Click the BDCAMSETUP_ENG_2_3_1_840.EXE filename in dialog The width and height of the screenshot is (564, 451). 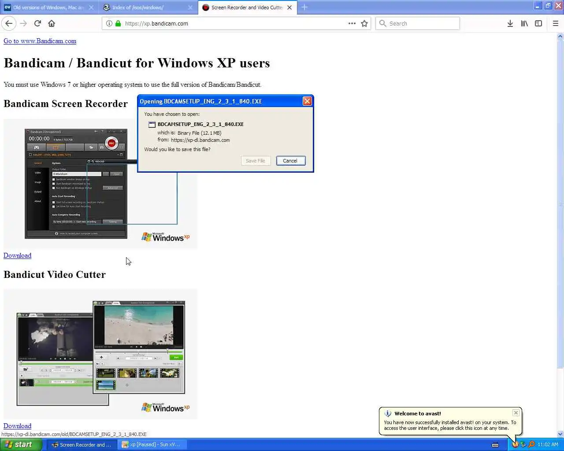pyautogui.click(x=200, y=124)
